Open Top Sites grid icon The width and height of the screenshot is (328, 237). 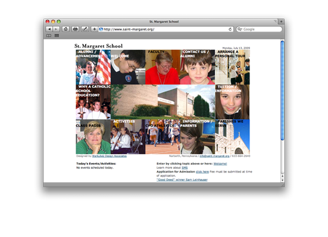click(57, 36)
